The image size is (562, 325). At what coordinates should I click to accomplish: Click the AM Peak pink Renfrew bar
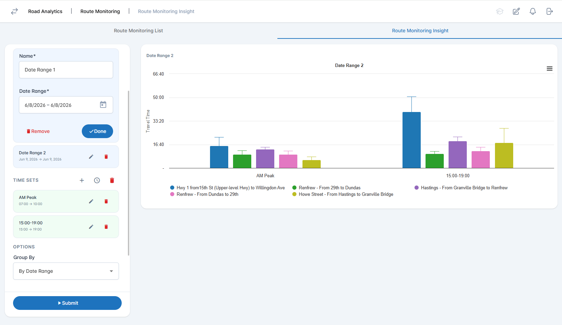click(x=288, y=161)
